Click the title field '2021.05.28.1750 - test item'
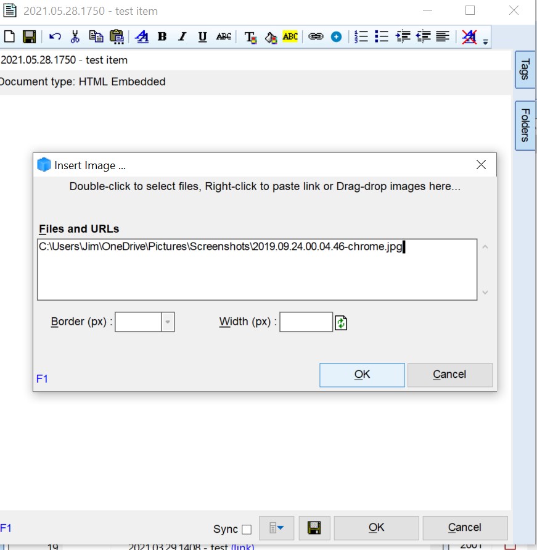Image resolution: width=537 pixels, height=550 pixels. tap(255, 60)
